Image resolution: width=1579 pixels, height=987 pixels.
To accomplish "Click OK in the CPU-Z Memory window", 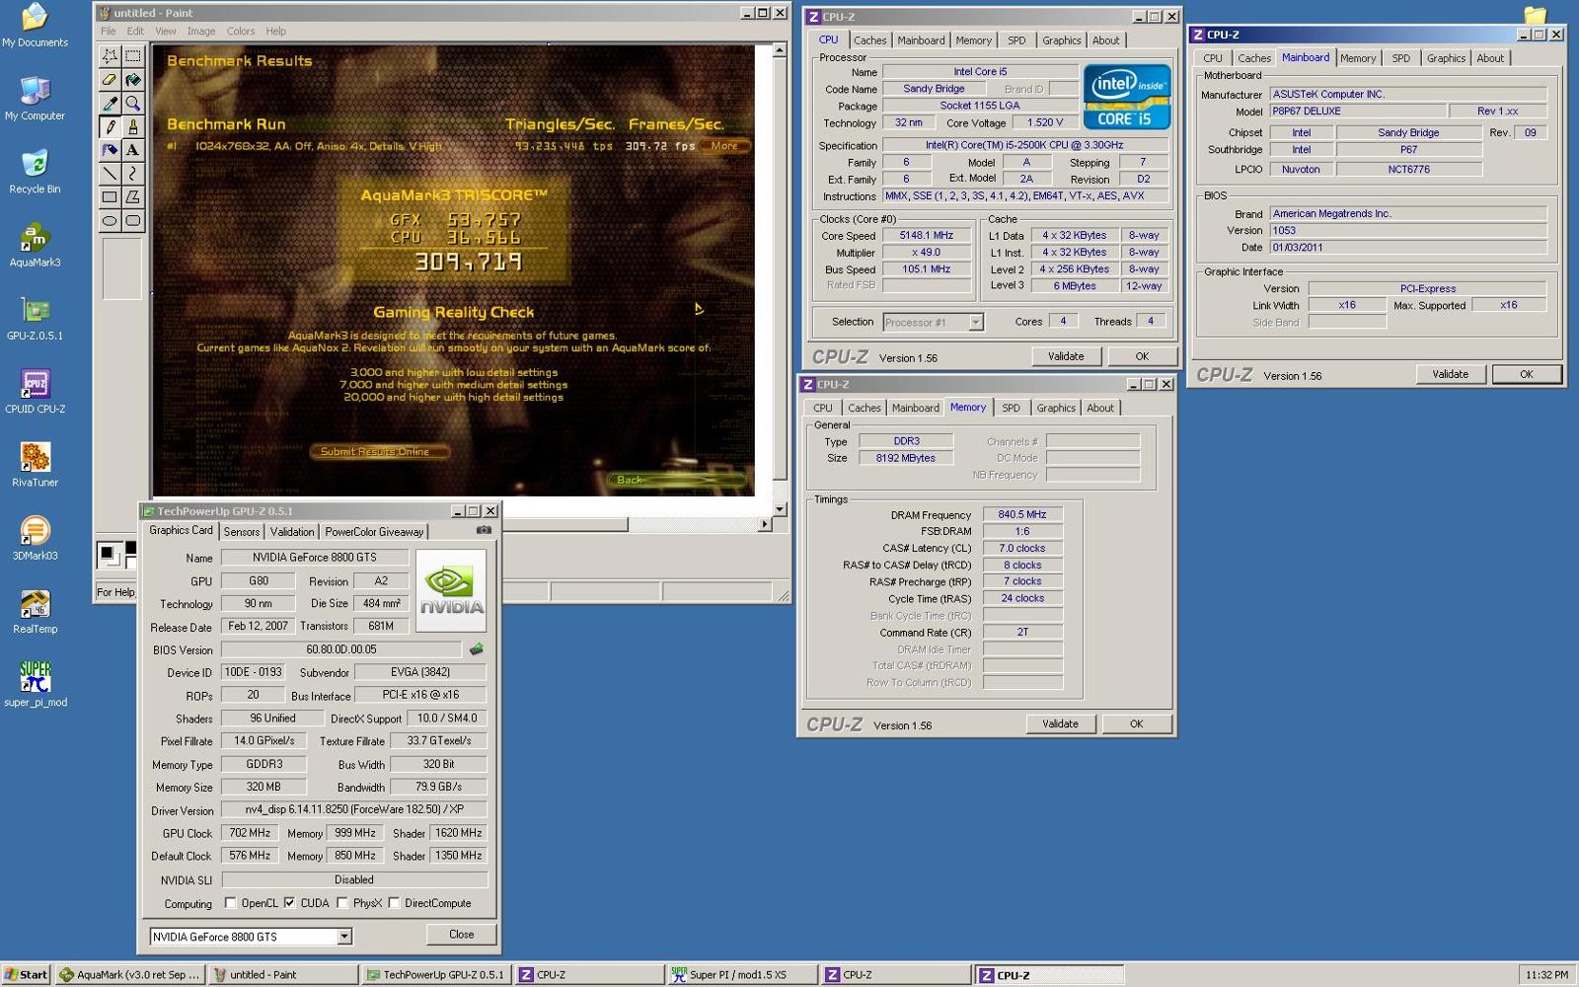I will [1136, 723].
